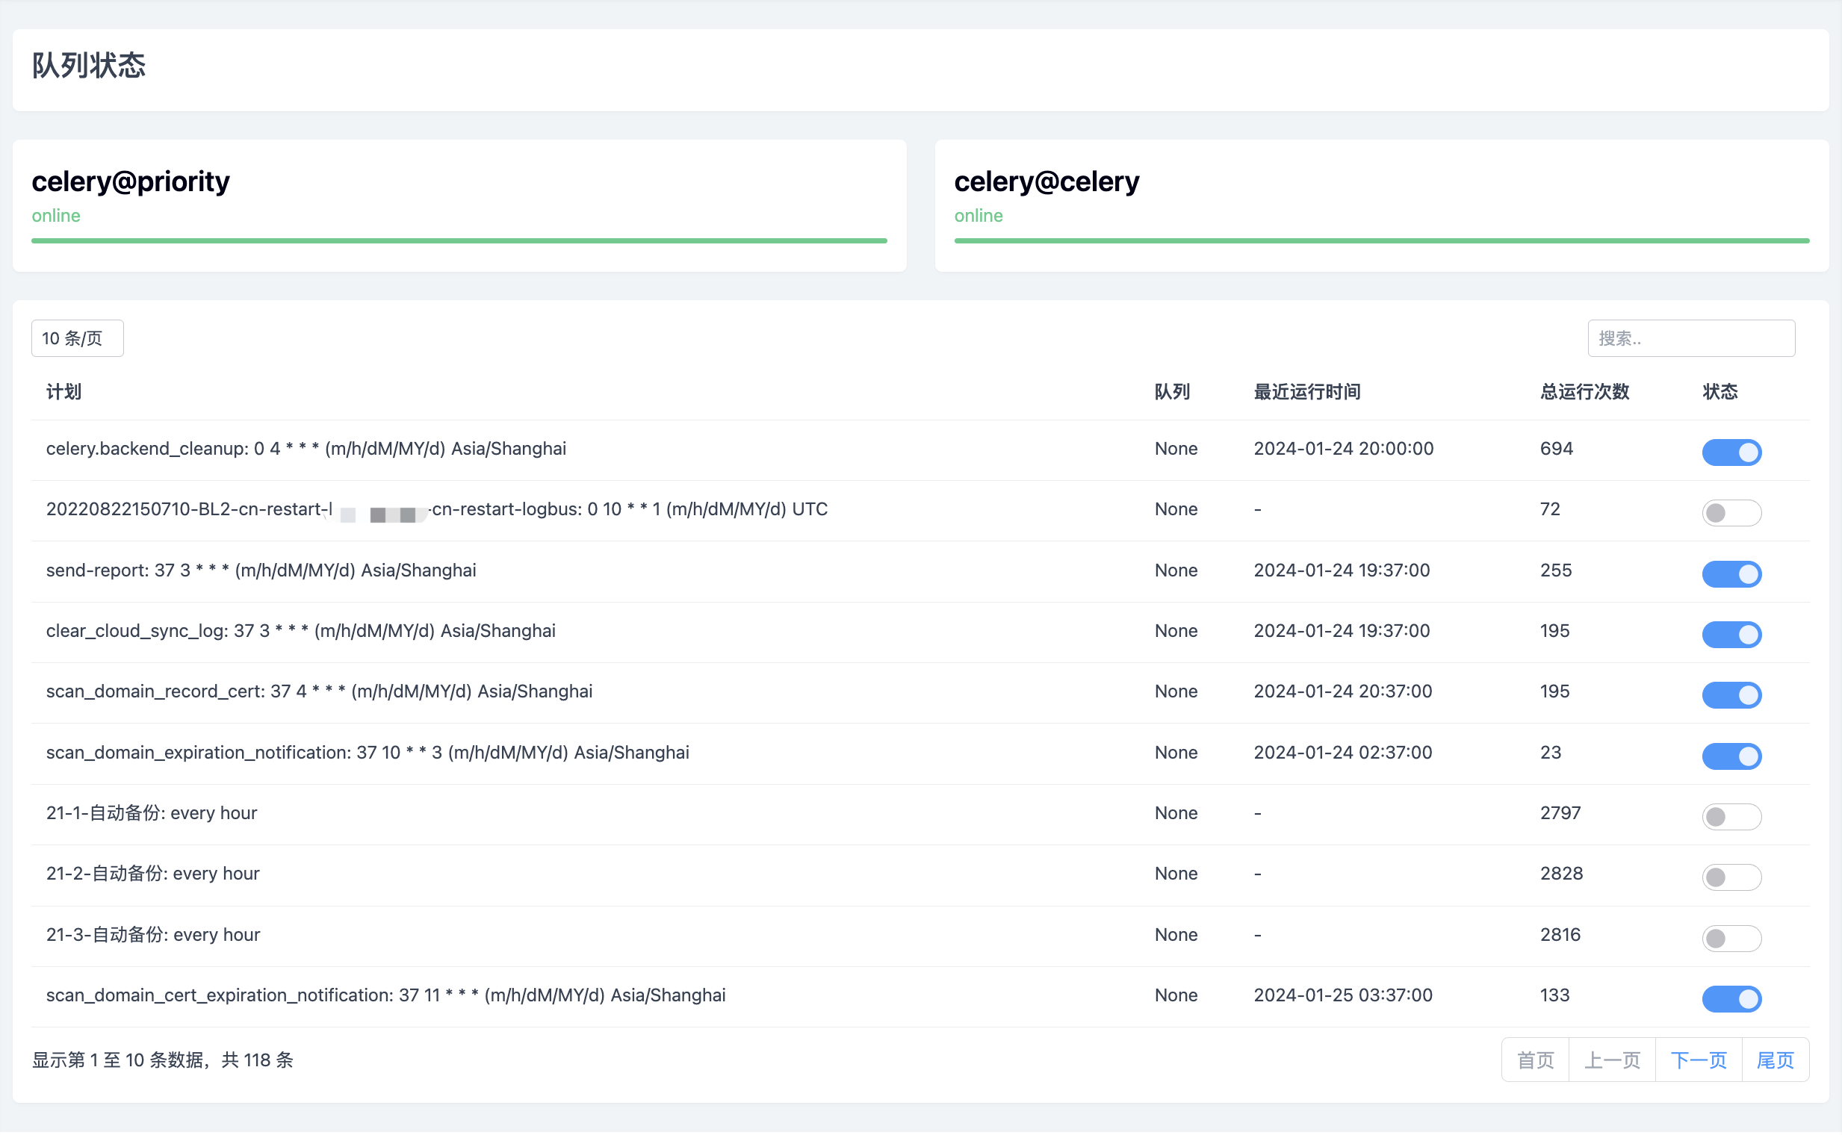Disable the celery.backend_cleanup schedule toggle
Viewport: 1842px width, 1135px height.
[x=1731, y=452]
